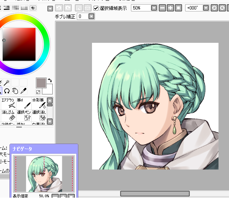Viewport: 229px width, 198px height.
Task: Select the Magic Wand tool
Action: (6, 83)
